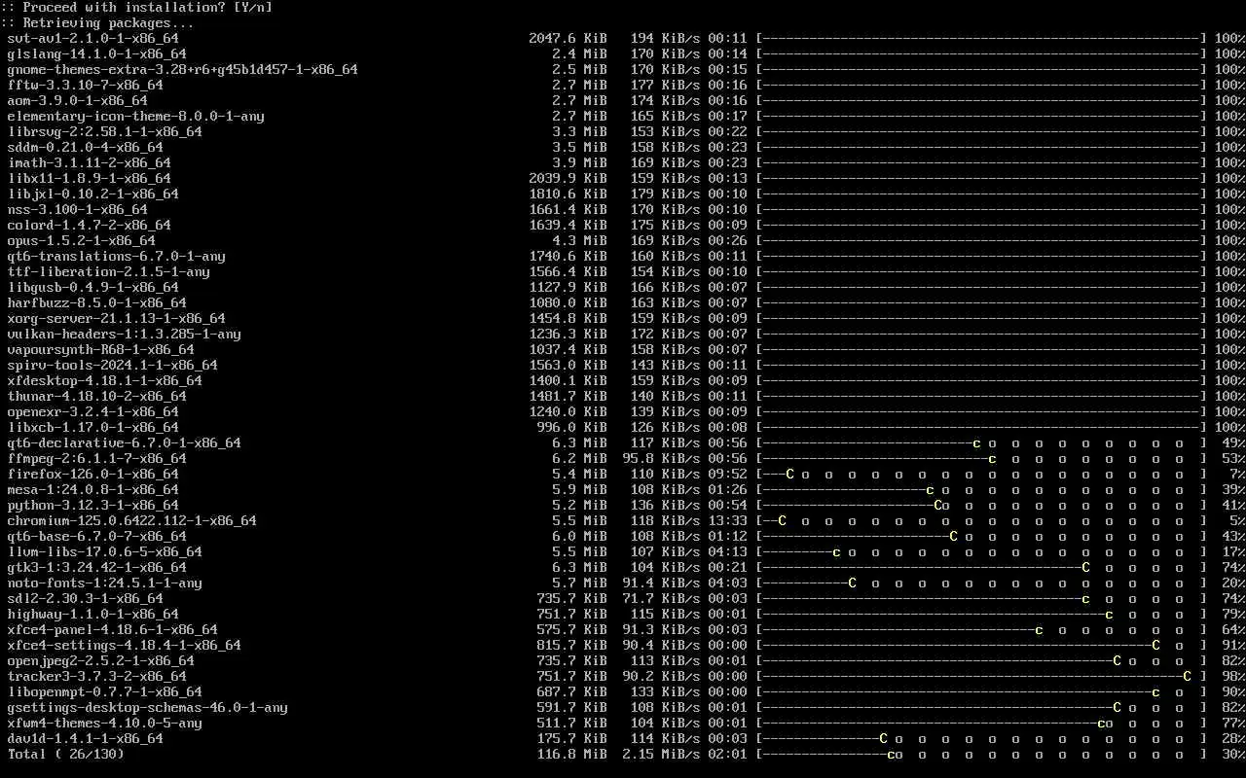Click xfce4-panel-4.18.6-1-x86_64 entry

[113, 630]
